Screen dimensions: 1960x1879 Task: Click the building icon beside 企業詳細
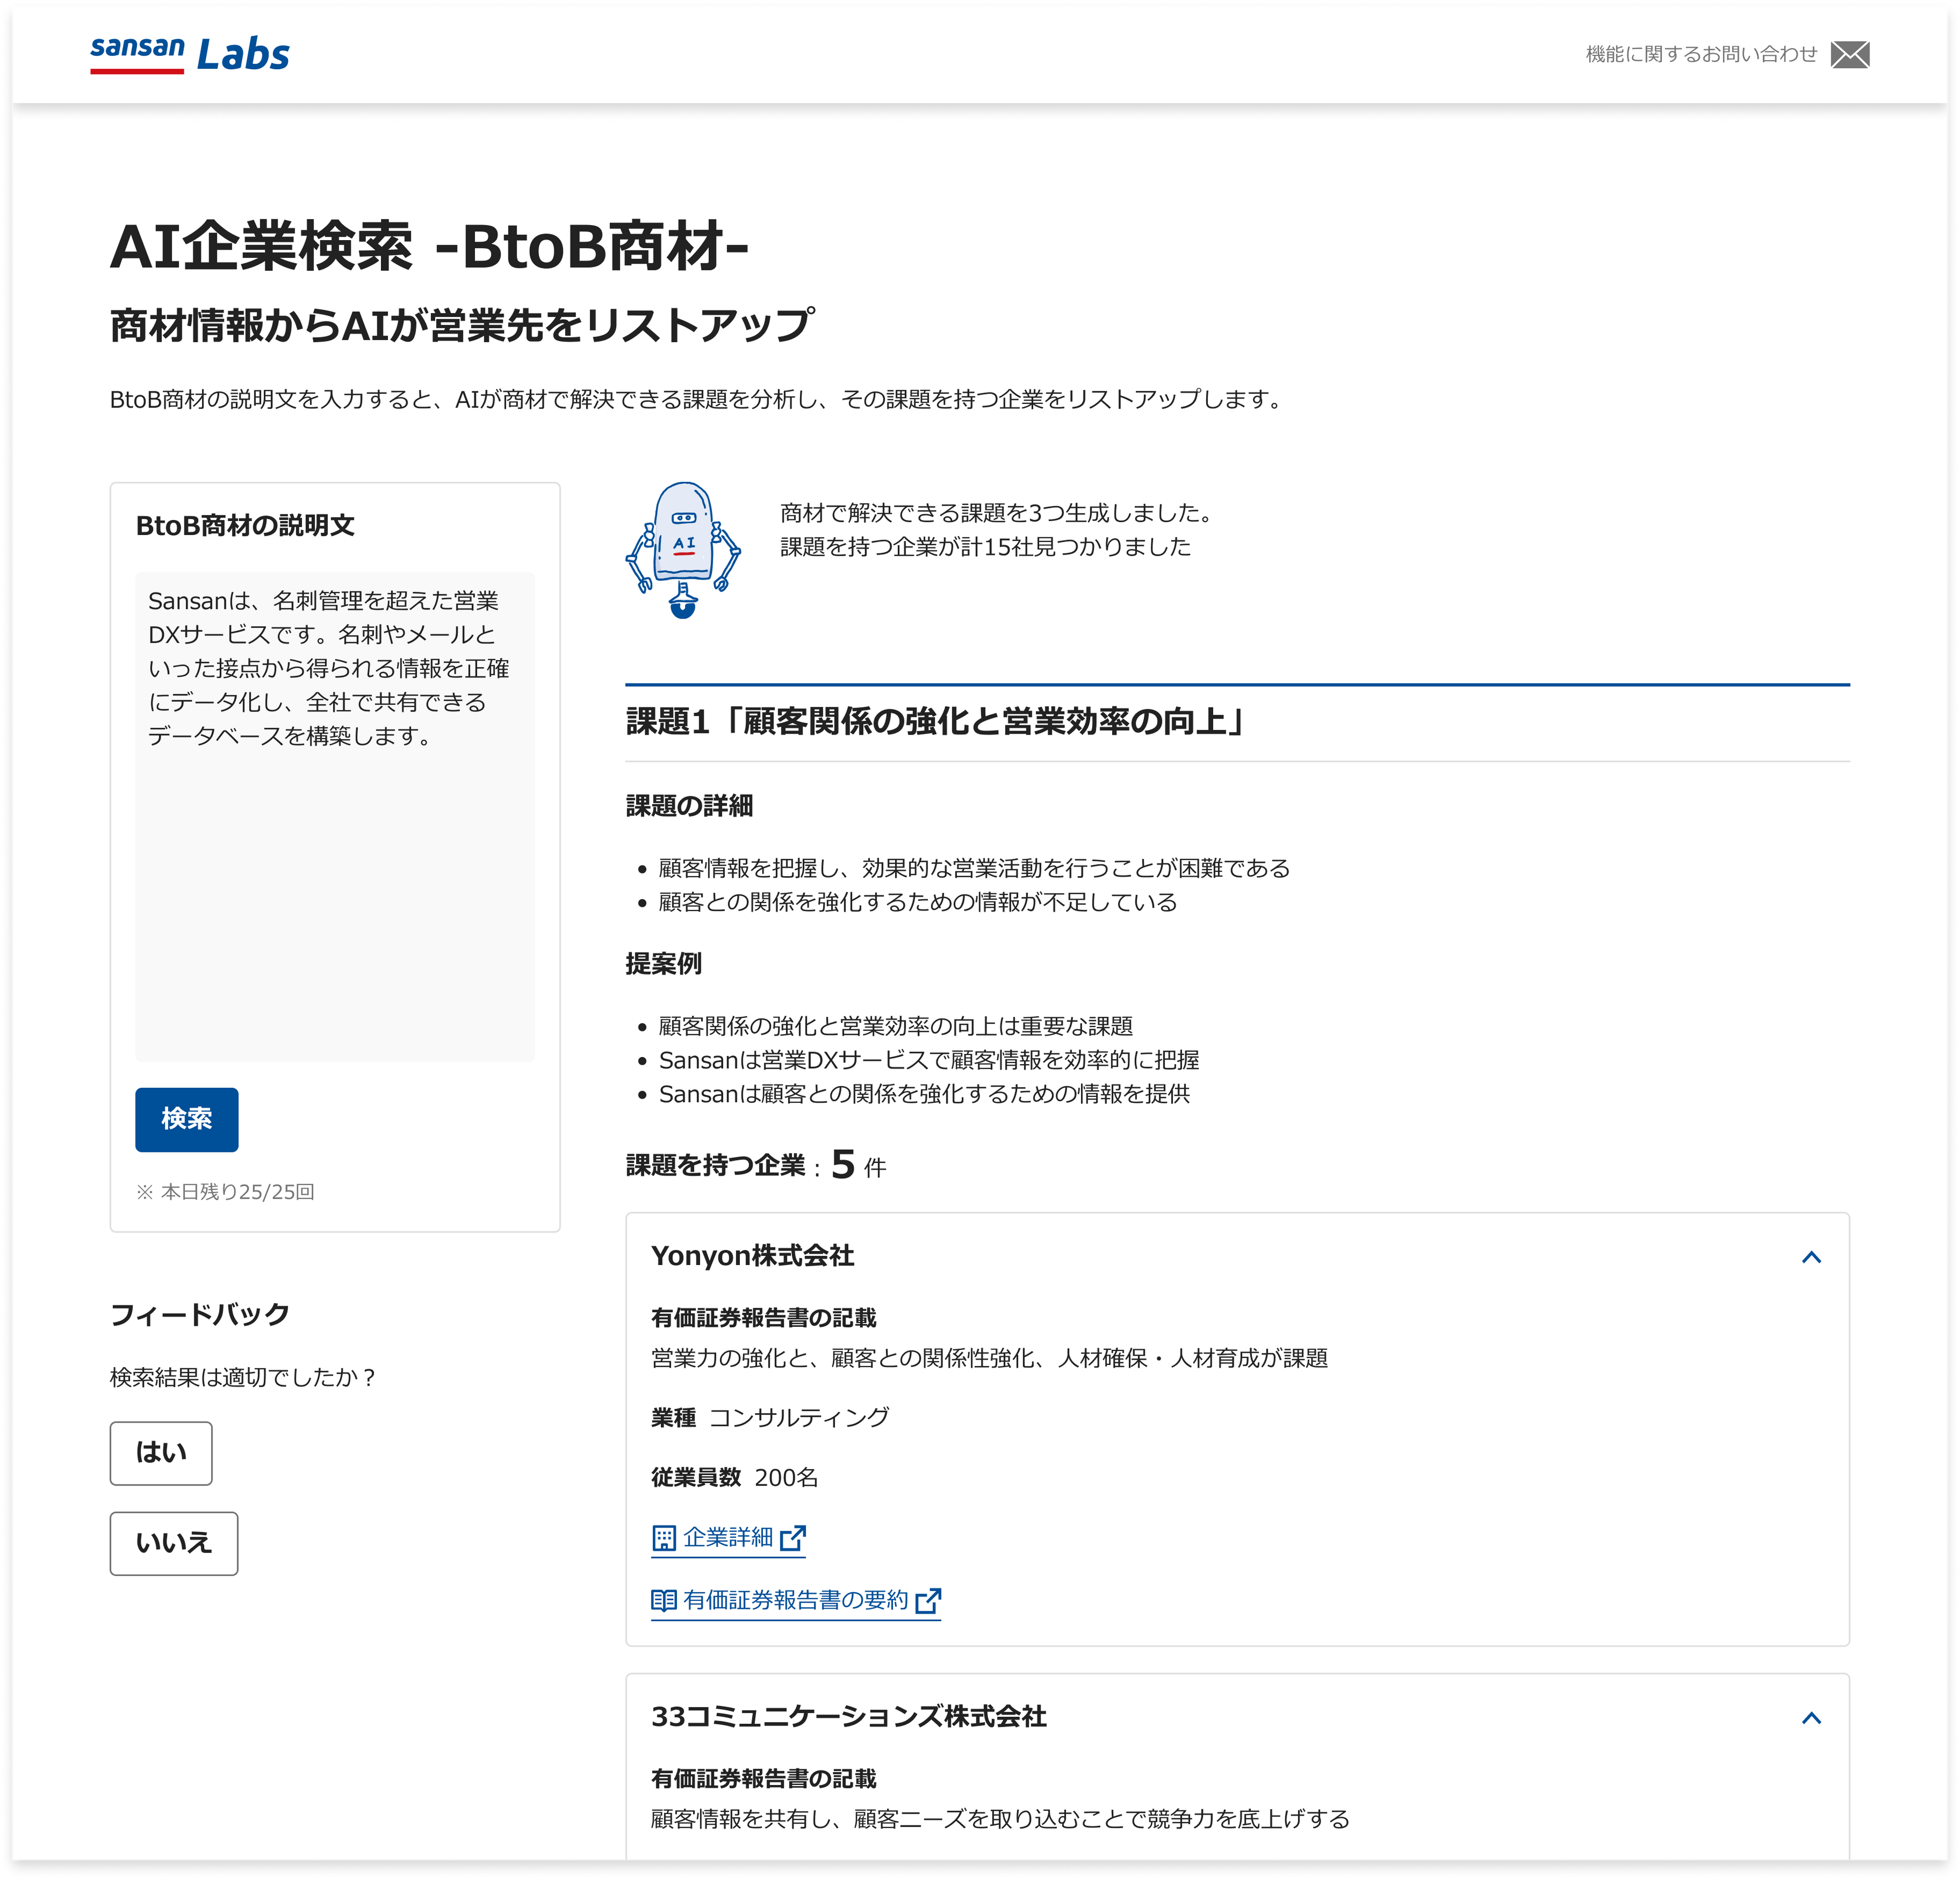tap(665, 1538)
